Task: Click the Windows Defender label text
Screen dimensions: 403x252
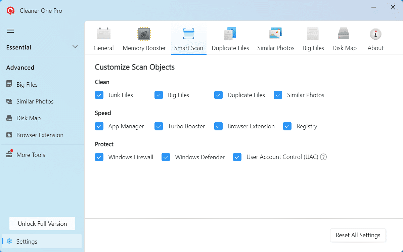Action: coord(200,157)
